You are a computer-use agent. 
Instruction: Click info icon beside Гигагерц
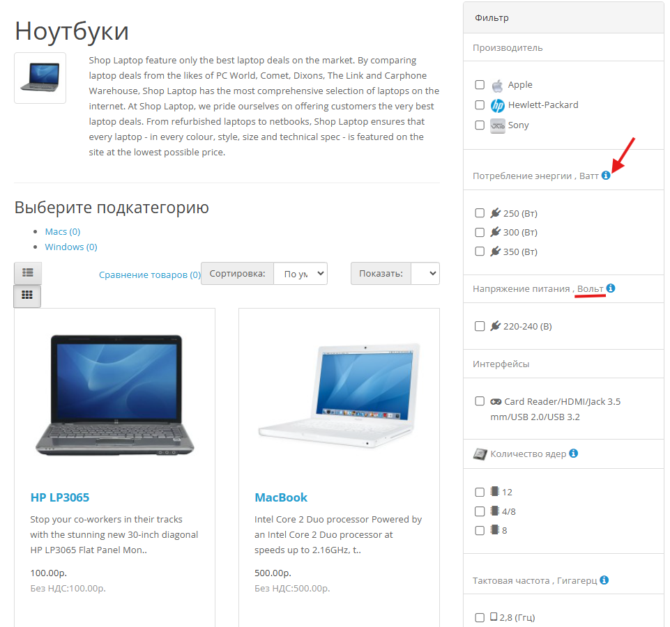[x=604, y=580]
